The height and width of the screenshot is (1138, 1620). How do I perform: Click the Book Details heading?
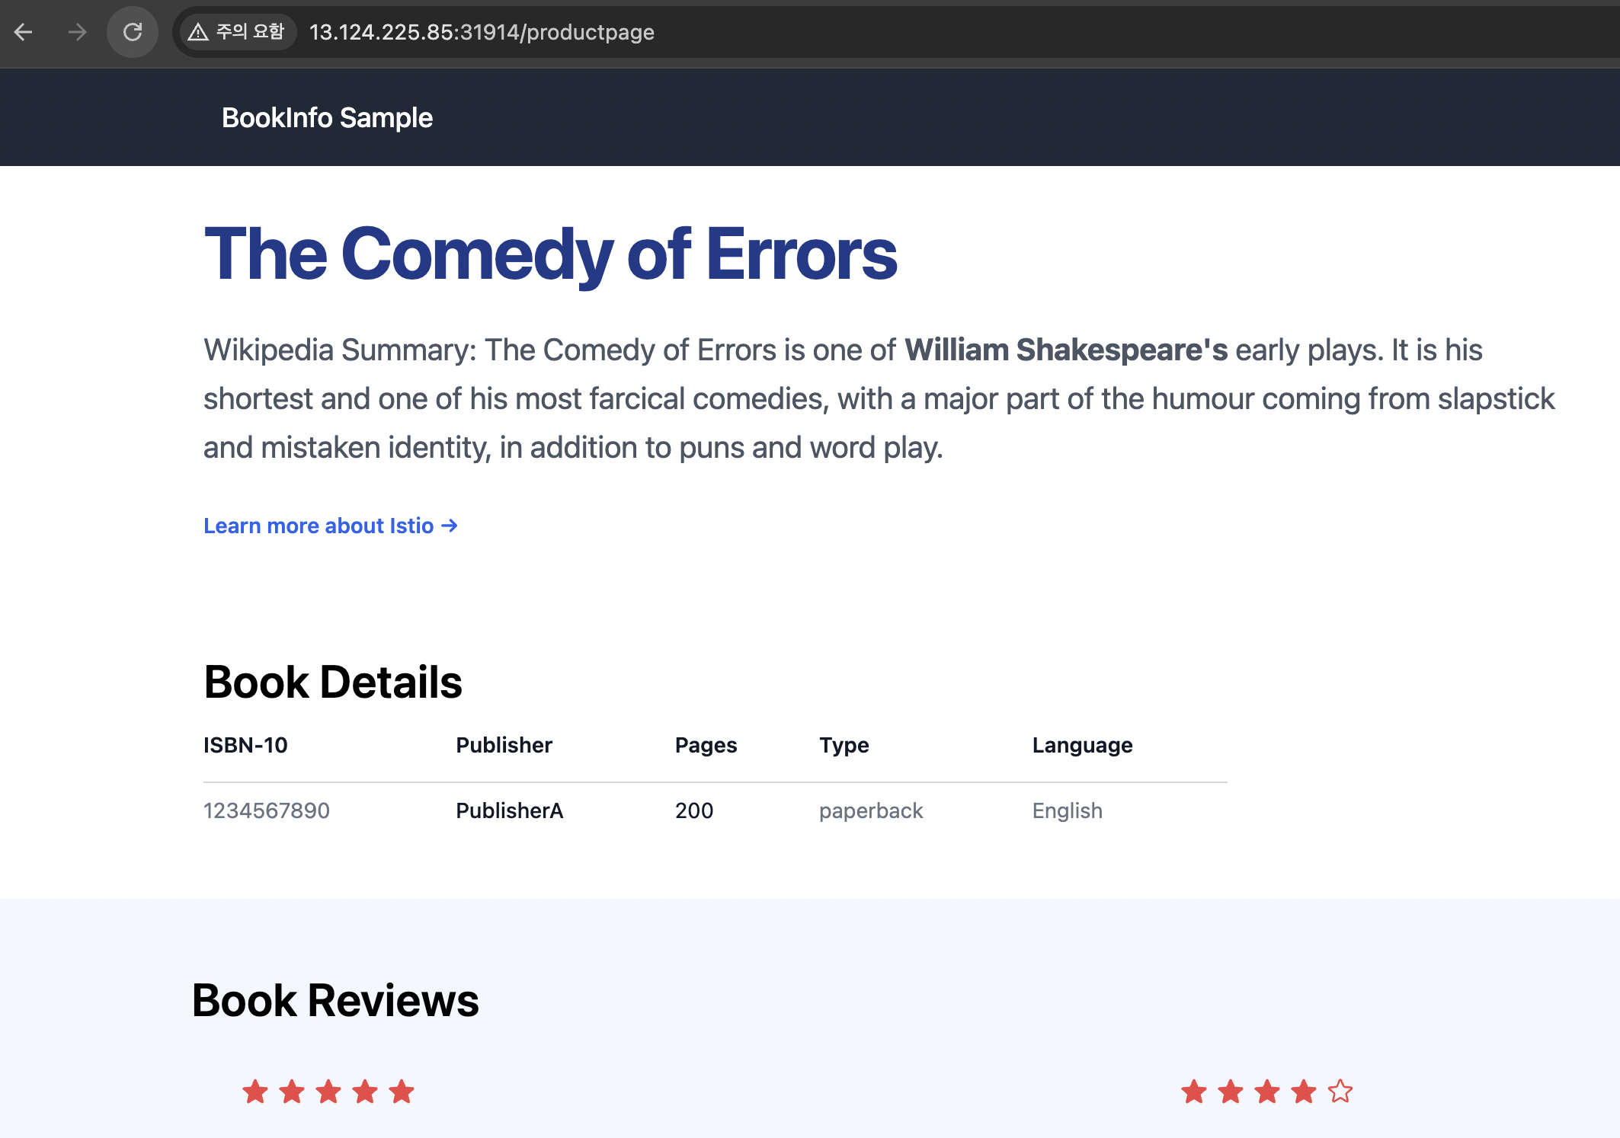[x=333, y=682]
